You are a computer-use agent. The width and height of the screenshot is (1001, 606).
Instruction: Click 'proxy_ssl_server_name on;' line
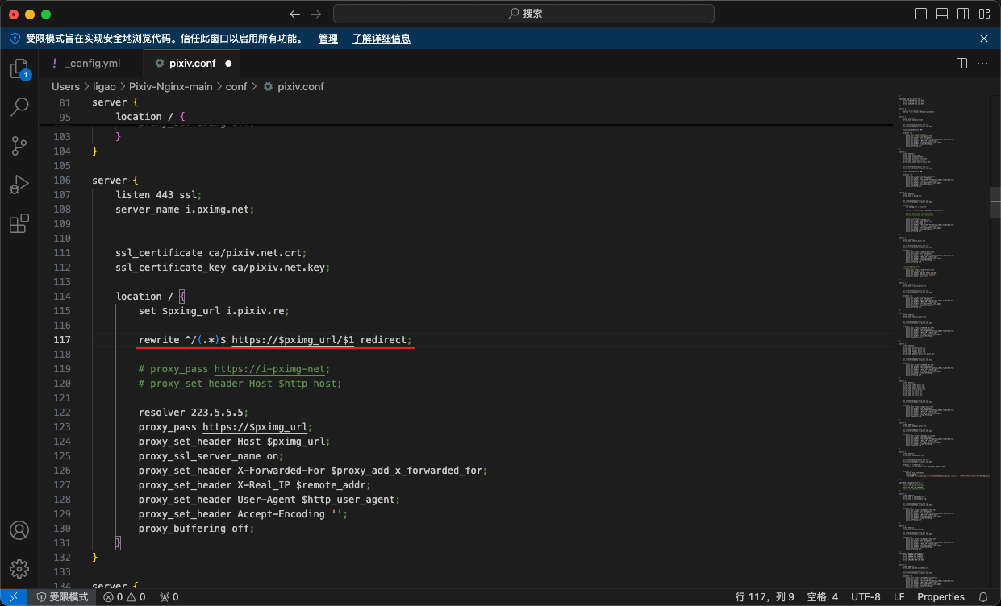211,456
